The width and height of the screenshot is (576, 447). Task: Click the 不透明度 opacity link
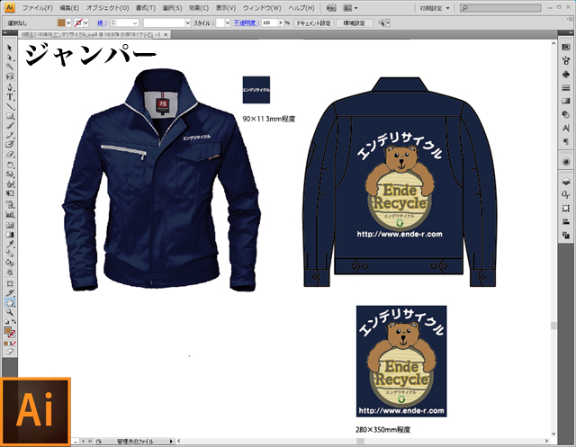(x=246, y=22)
